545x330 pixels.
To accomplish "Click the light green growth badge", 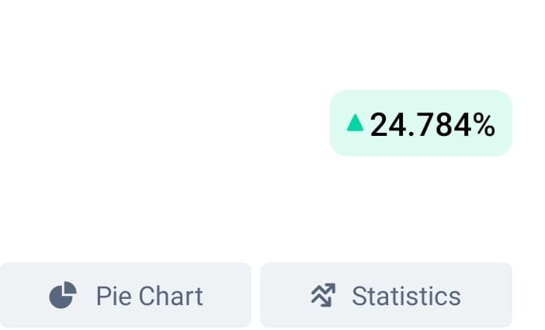I will [x=421, y=123].
